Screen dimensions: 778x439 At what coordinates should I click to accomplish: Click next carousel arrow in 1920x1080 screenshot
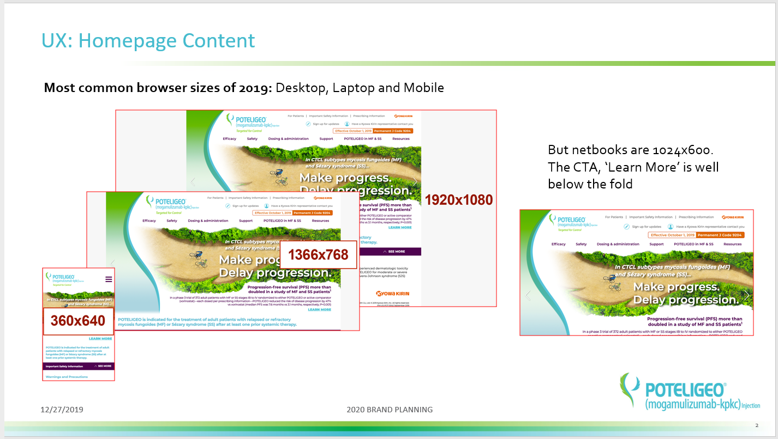tap(415, 181)
